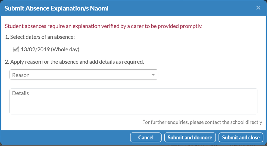The height and width of the screenshot is (146, 267).
Task: Click the For further enquiries footer note
Action: point(202,122)
